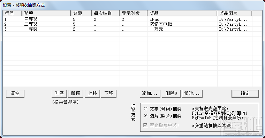The width and height of the screenshot is (265, 138).
Task: Click image path cell of iPad row
Action: (235, 19)
